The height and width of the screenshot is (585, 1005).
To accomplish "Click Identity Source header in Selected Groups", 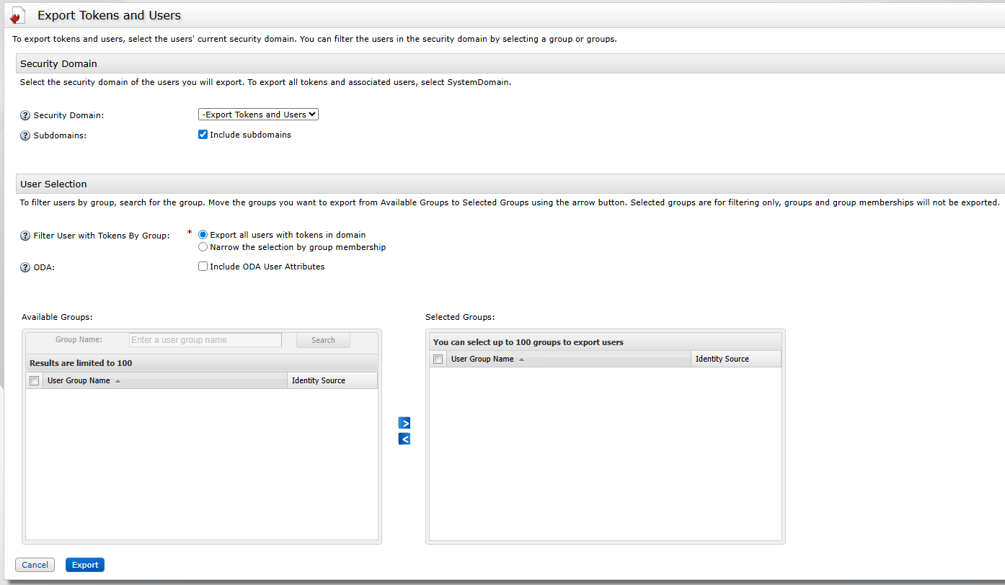I will (722, 359).
